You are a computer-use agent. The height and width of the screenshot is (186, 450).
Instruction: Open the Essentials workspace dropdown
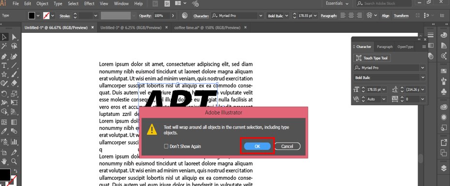point(337,4)
